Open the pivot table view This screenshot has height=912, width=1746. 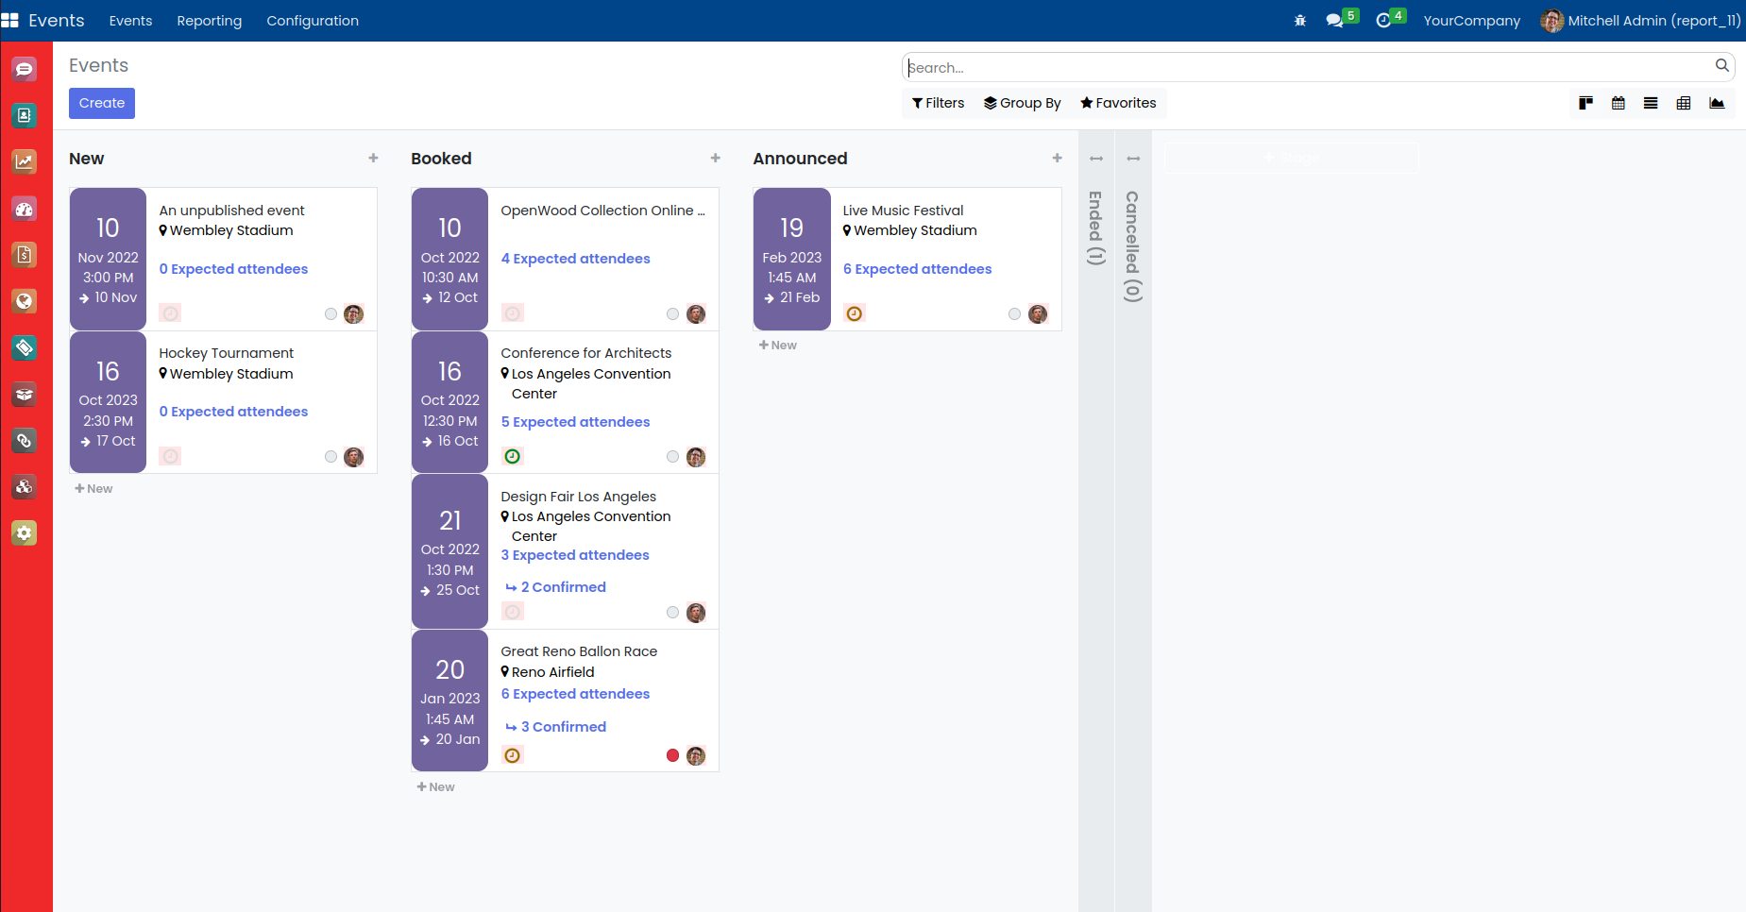click(x=1683, y=103)
